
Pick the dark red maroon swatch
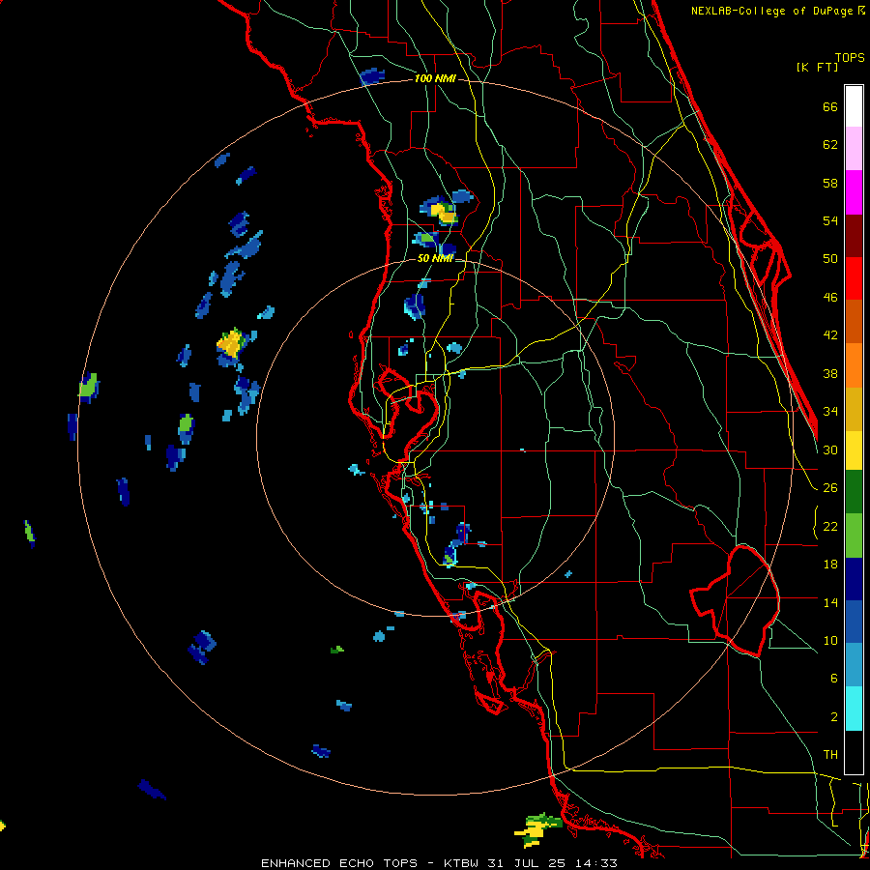pos(854,236)
